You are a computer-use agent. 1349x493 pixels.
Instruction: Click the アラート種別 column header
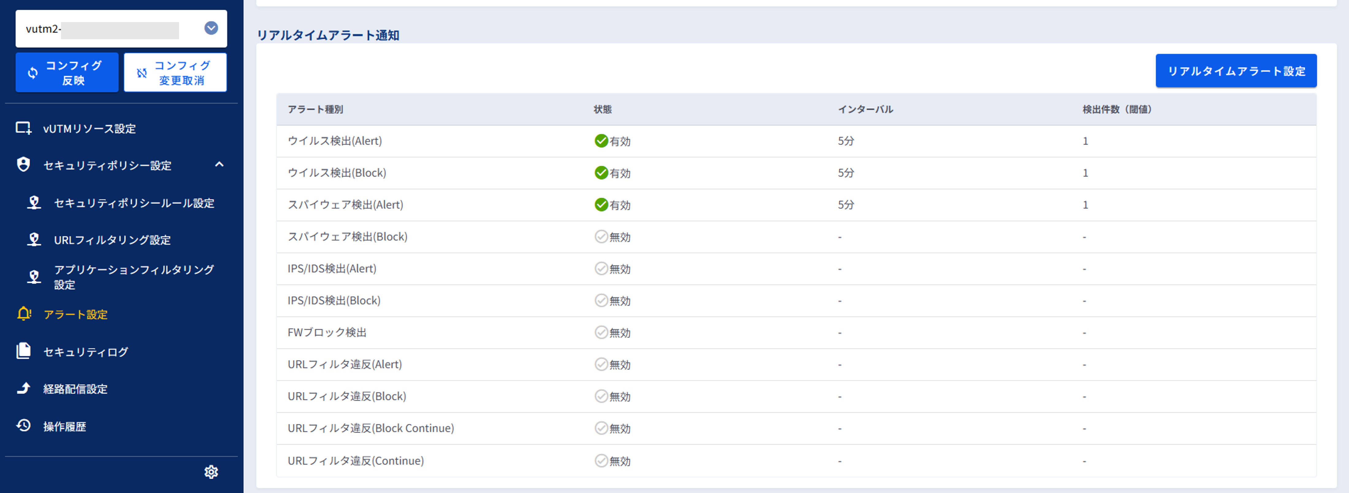point(315,109)
